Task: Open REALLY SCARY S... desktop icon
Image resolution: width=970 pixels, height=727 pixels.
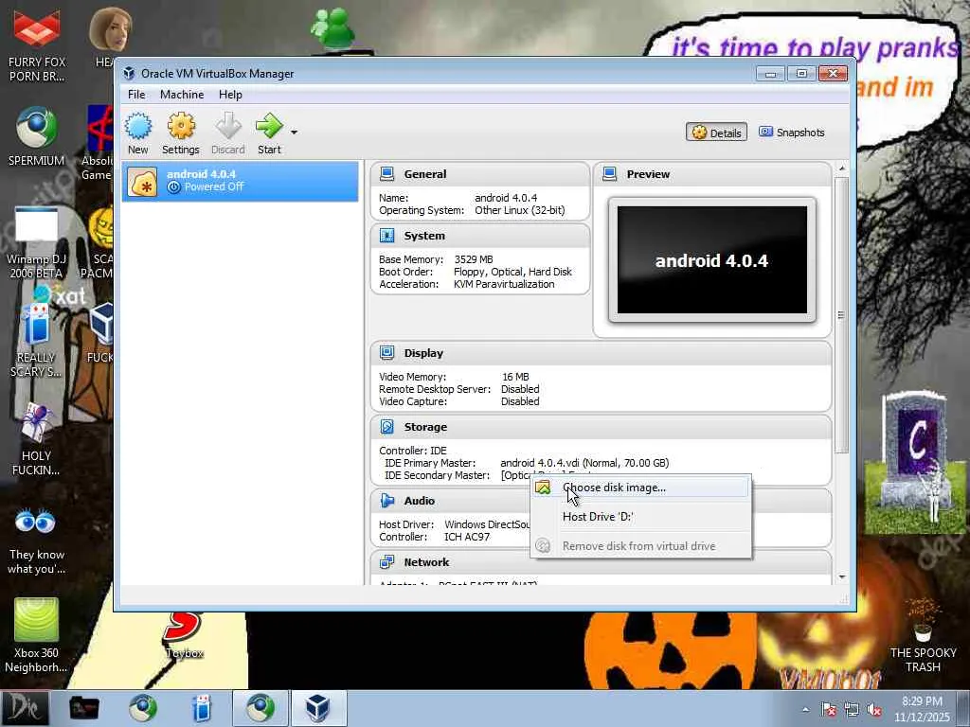Action: (35, 340)
